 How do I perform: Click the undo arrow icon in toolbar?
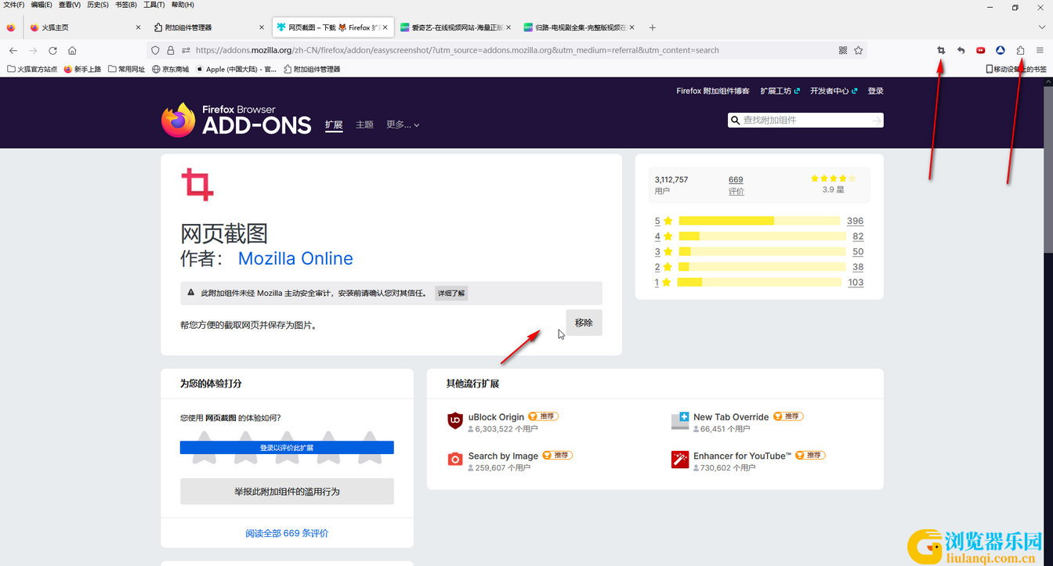pyautogui.click(x=961, y=50)
